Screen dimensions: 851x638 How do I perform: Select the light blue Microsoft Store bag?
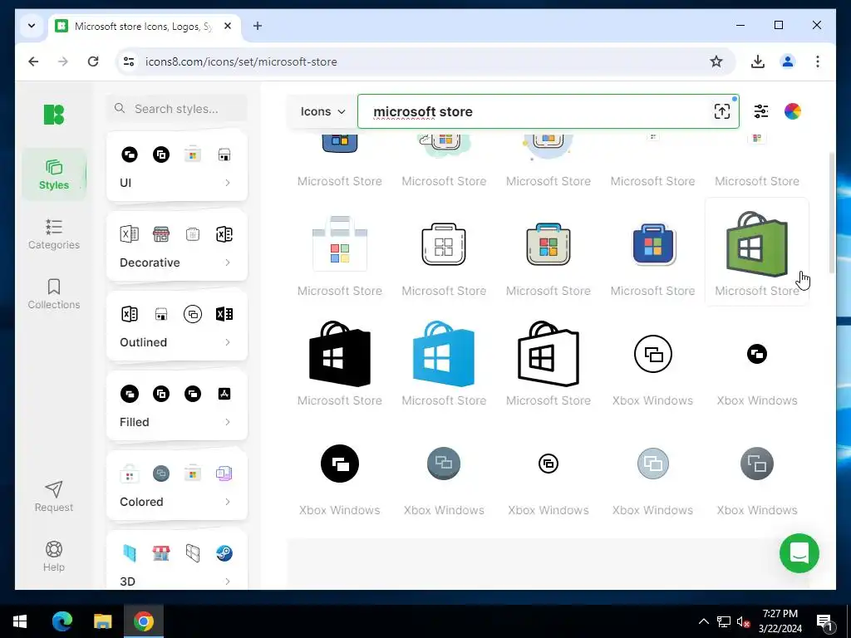tap(444, 354)
